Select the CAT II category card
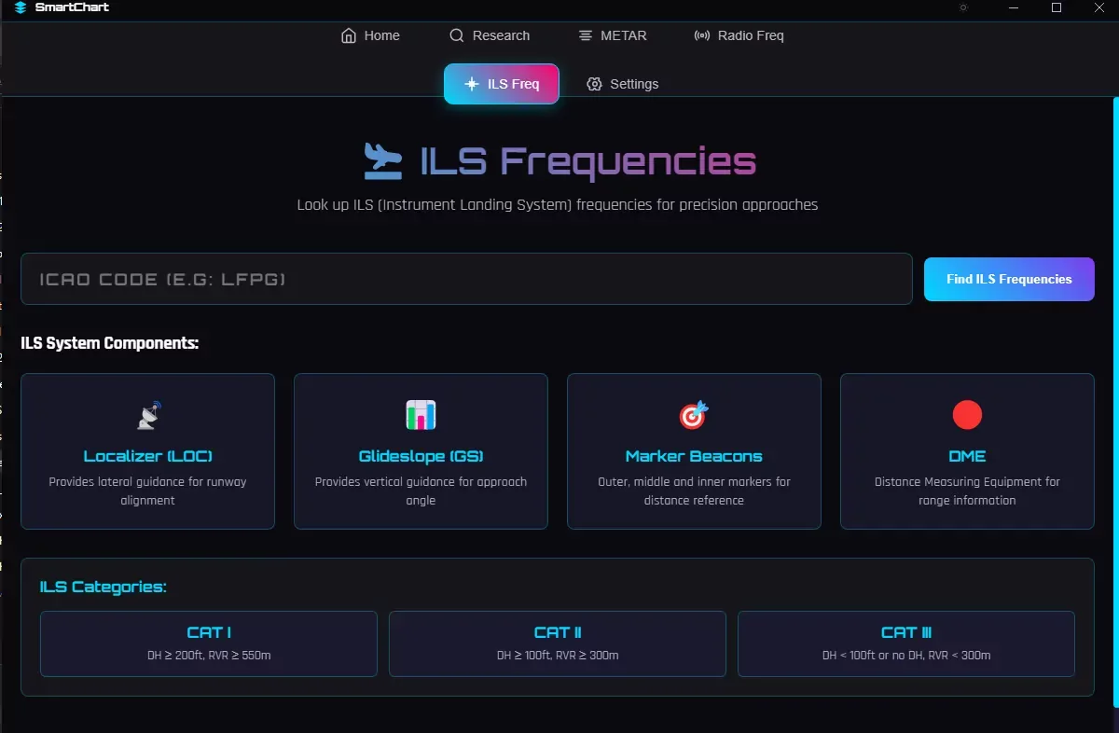 click(558, 643)
